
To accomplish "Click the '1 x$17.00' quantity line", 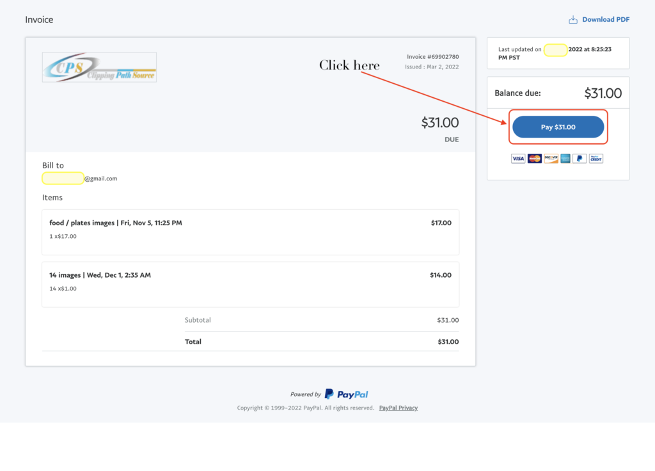I will pos(63,236).
